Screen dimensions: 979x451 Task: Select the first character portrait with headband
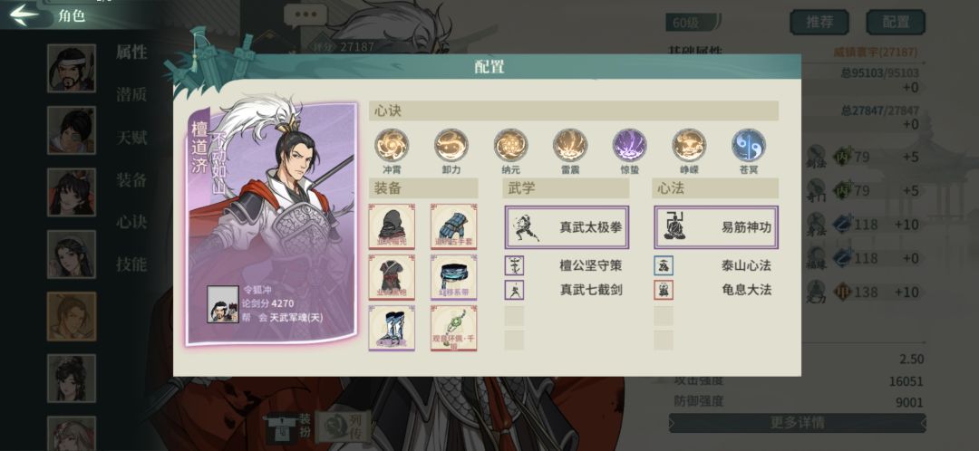click(72, 68)
